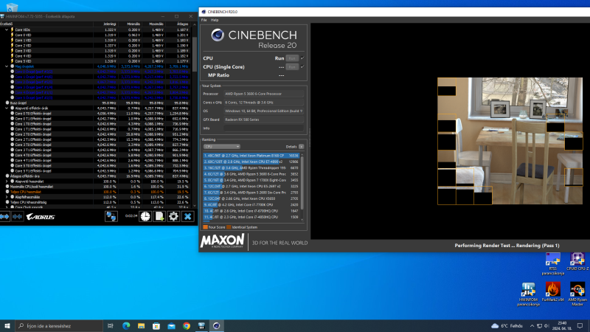The width and height of the screenshot is (590, 332).
Task: Click the icon beside Teljes CPU használat
Action: [x=7, y=192]
